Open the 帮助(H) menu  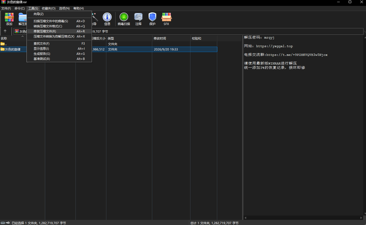(x=79, y=9)
